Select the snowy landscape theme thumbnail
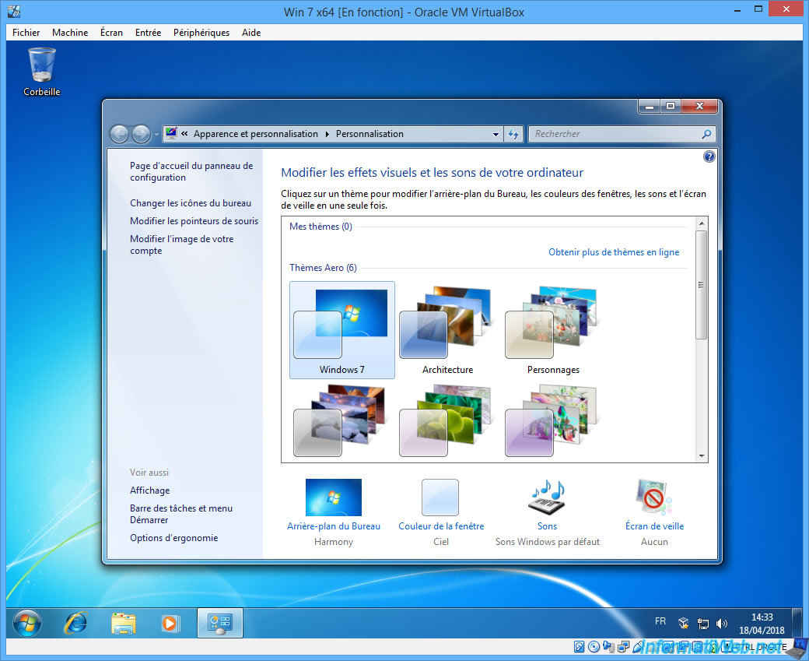Viewport: 809px width, 661px height. pos(339,421)
